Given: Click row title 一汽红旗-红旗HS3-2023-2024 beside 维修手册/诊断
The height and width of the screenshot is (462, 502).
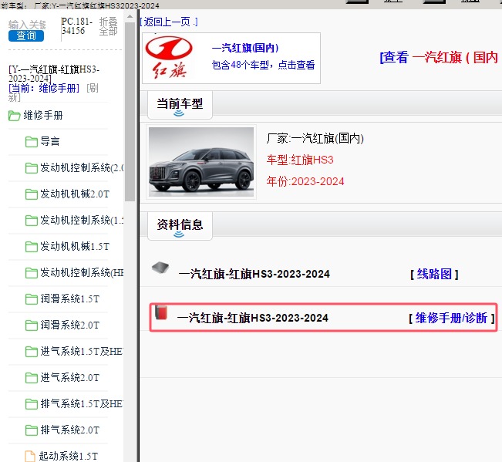Looking at the screenshot, I should [253, 318].
